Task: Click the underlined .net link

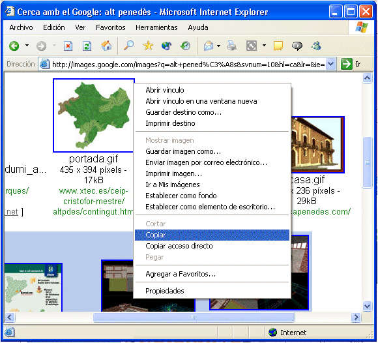Action: click(11, 212)
